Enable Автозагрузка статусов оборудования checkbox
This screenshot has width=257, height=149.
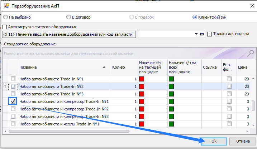pos(5,27)
